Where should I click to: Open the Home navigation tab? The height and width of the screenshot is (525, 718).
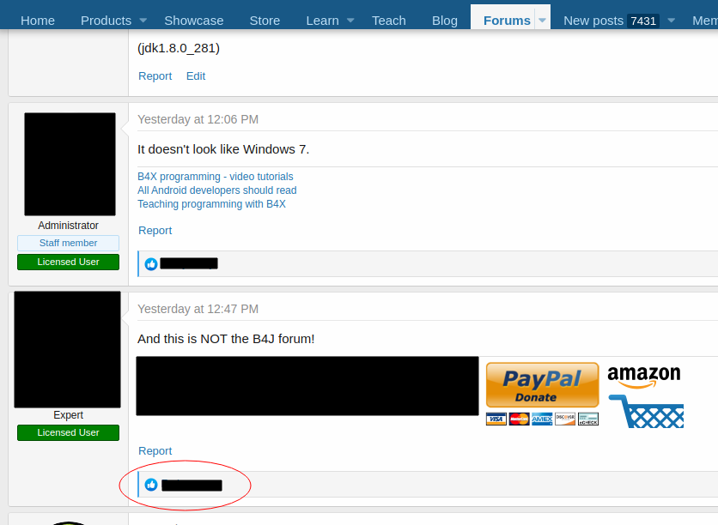tap(38, 21)
